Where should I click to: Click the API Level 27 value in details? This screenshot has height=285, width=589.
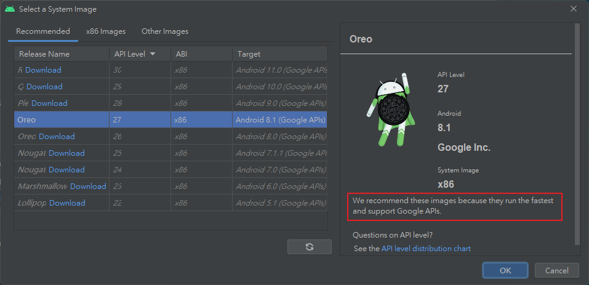click(x=443, y=89)
